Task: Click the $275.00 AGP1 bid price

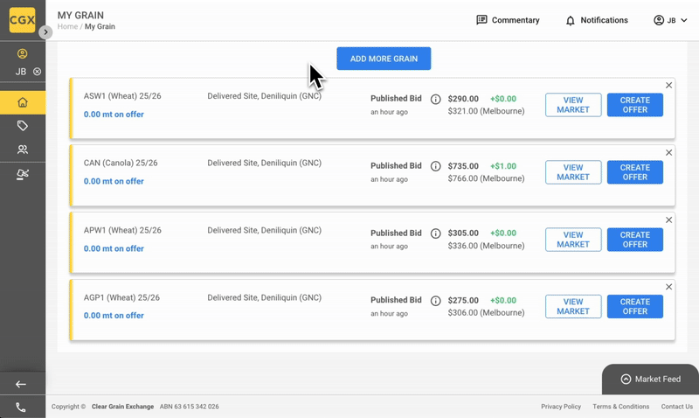Action: pos(463,300)
